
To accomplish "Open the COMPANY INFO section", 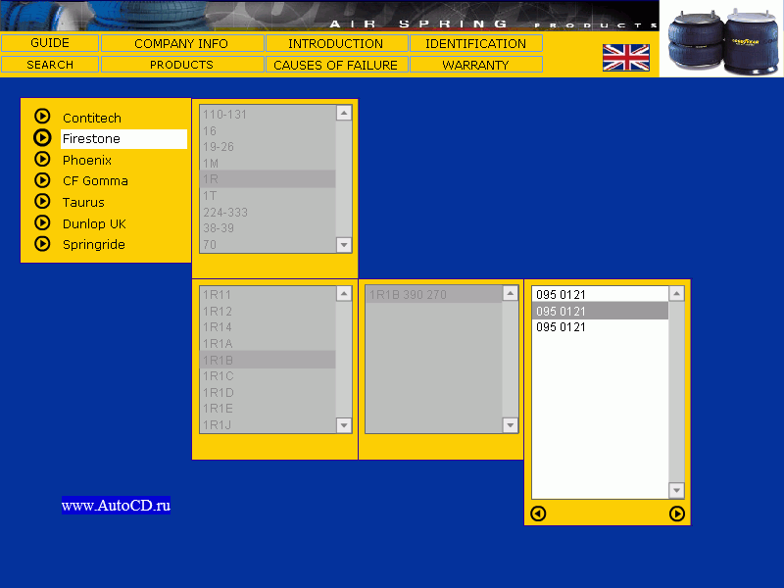I will [x=182, y=43].
